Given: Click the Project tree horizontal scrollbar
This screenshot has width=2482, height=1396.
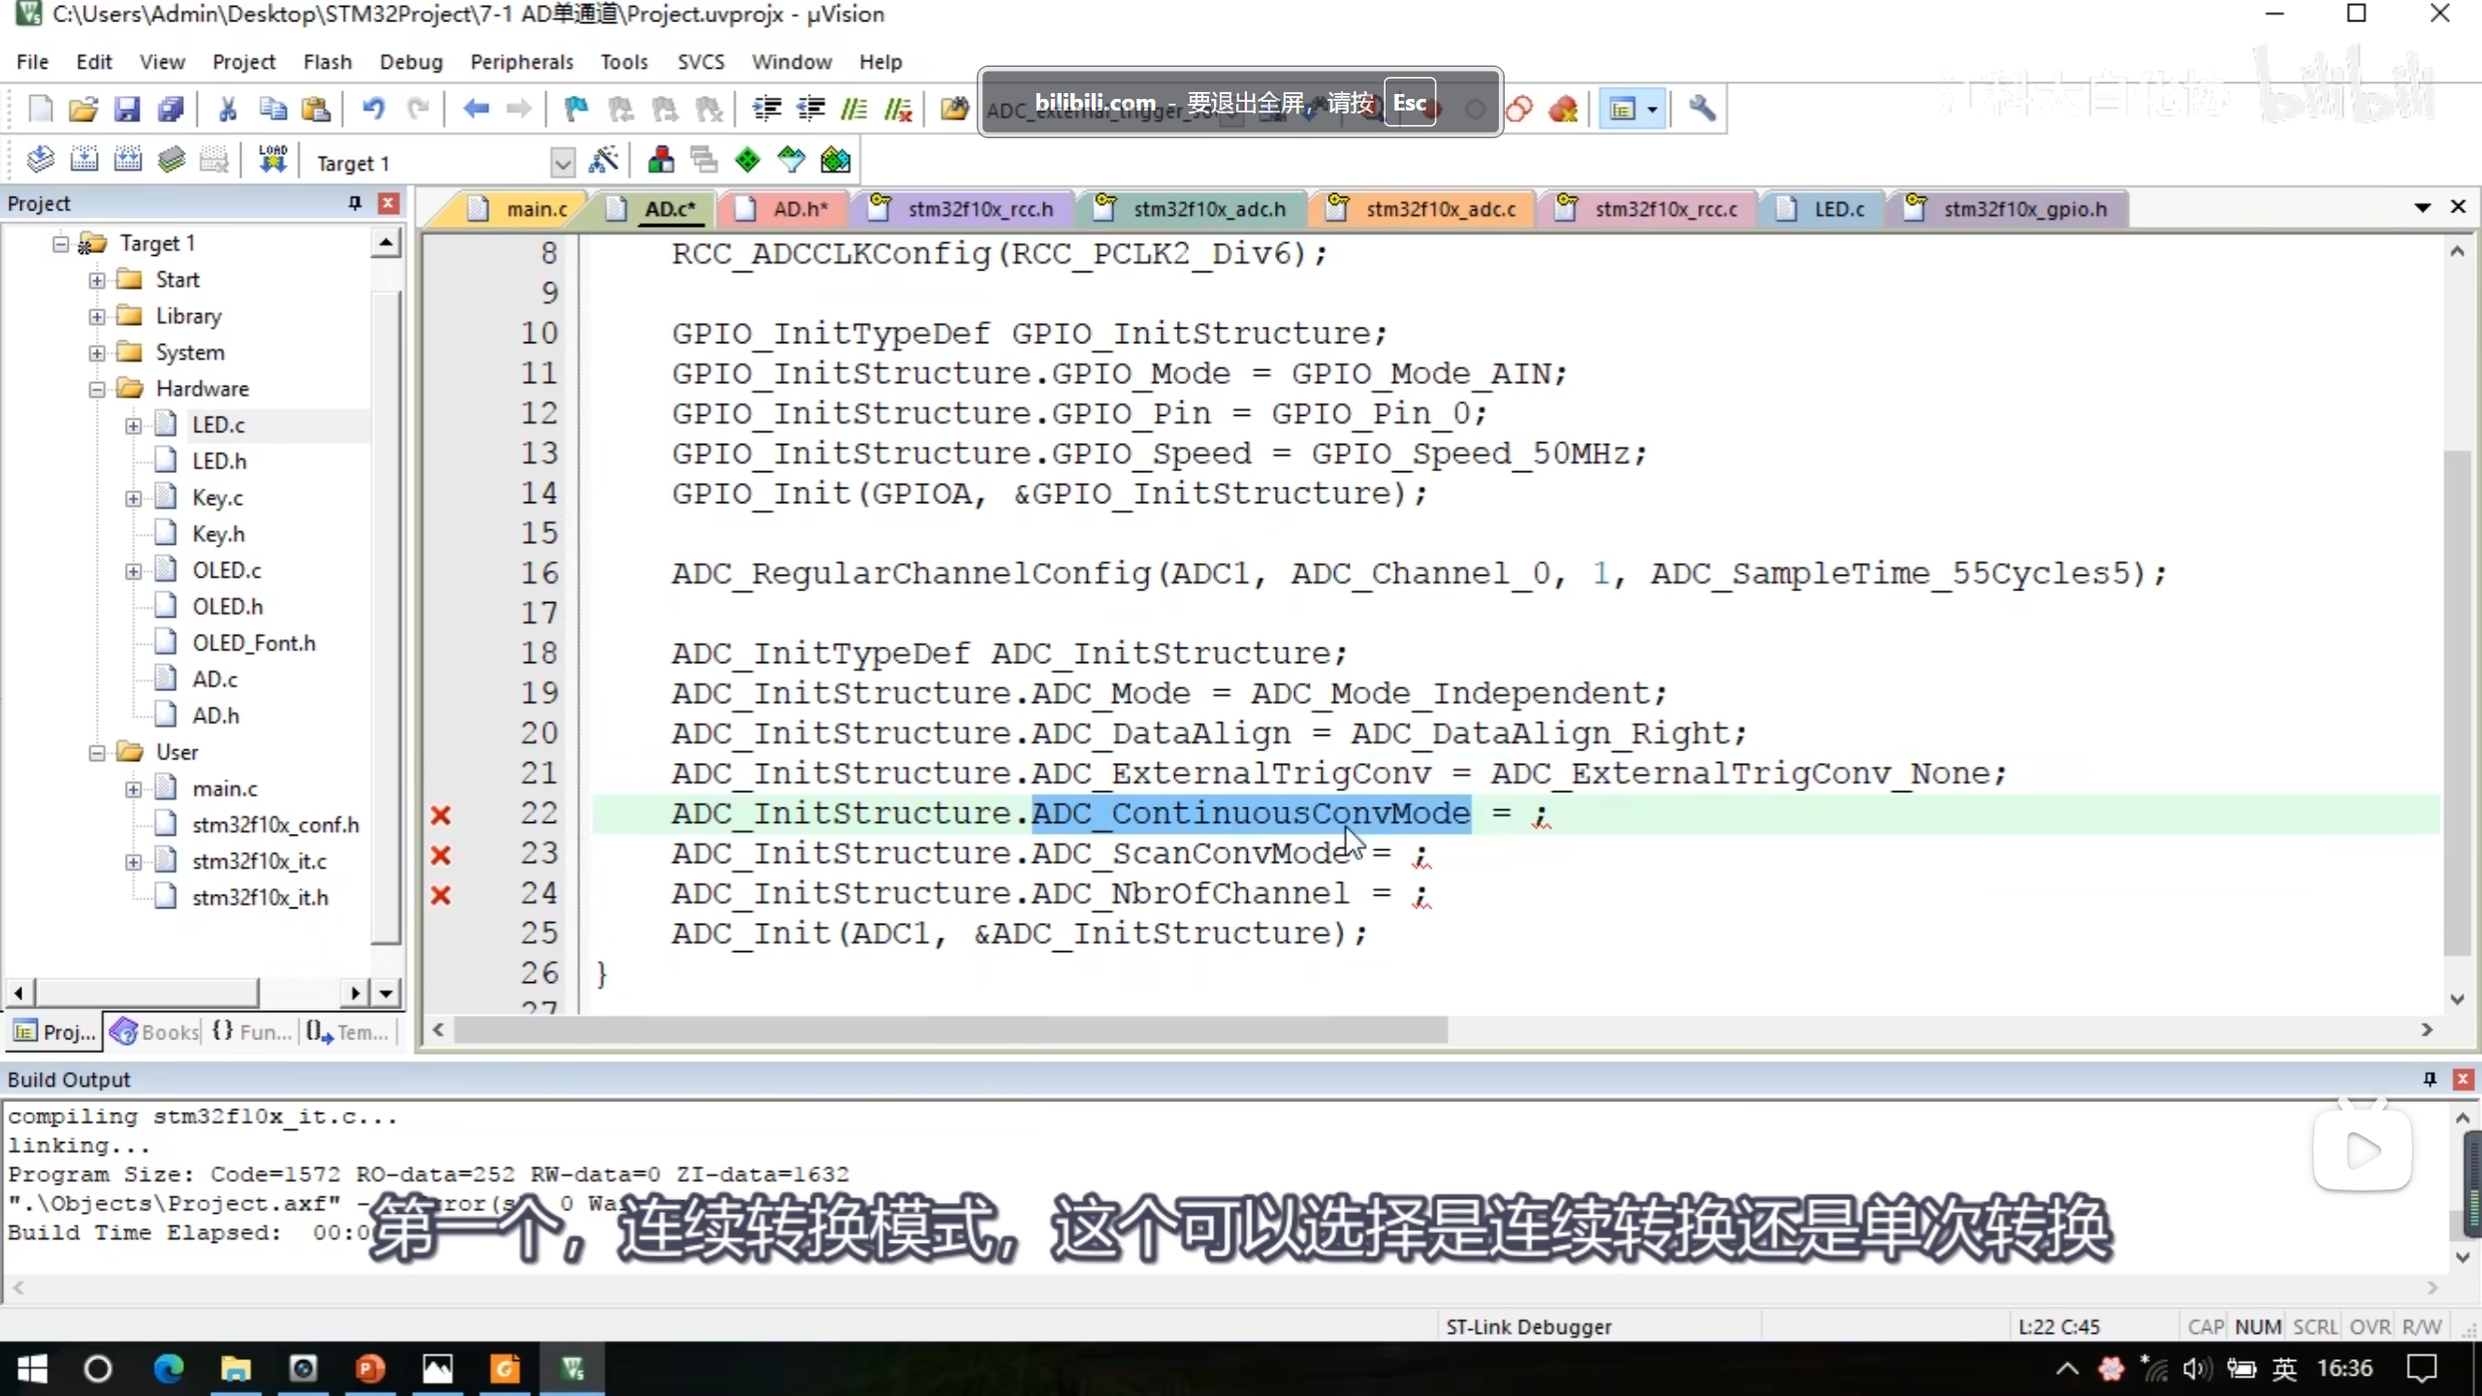Looking at the screenshot, I should 147,993.
